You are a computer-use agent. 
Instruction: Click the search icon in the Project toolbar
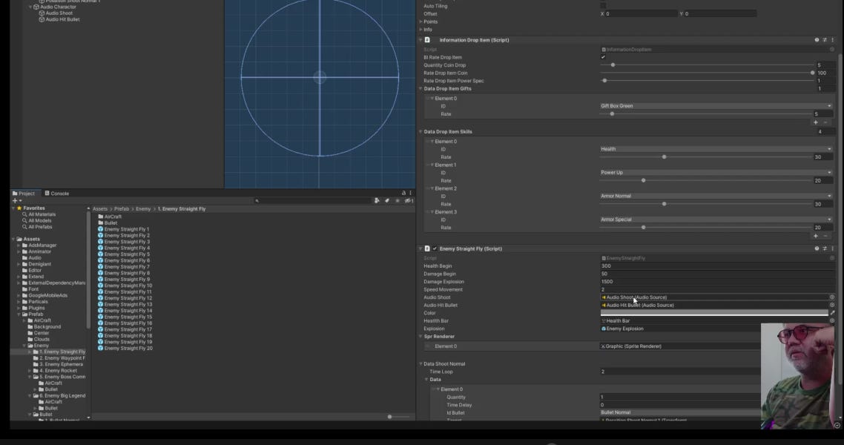tap(257, 200)
